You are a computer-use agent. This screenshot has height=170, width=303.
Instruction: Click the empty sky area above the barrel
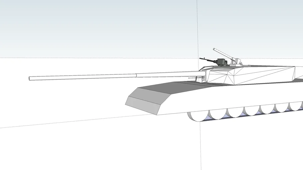pyautogui.click(x=100, y=30)
